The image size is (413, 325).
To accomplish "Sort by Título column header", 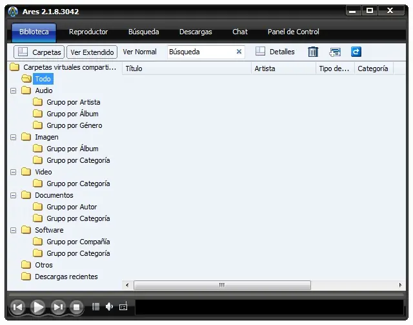I will (186, 68).
